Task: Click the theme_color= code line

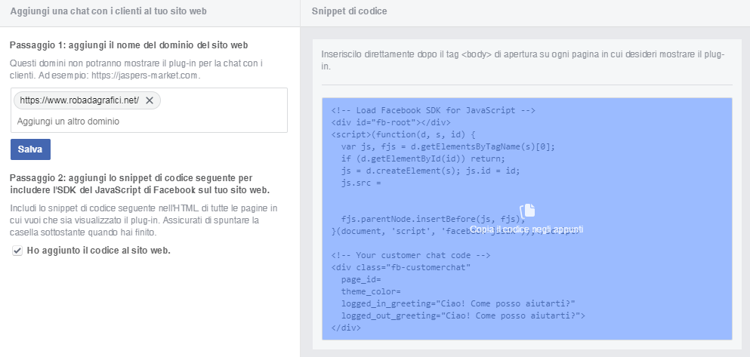Action: click(371, 291)
